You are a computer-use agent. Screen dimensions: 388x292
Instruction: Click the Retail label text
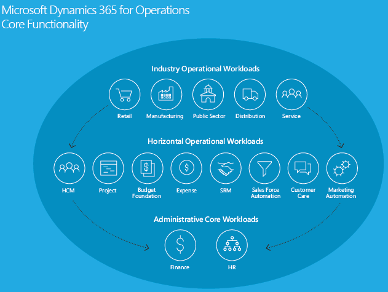pyautogui.click(x=124, y=116)
